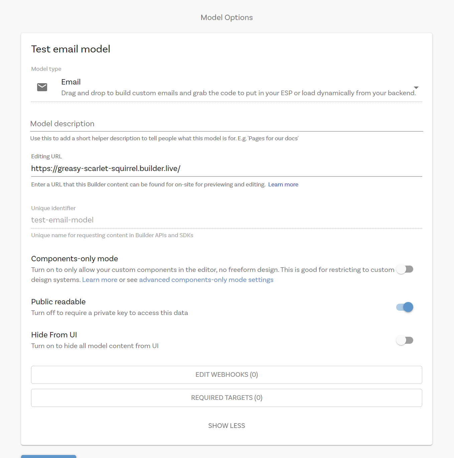Open the Model type dropdown arrow
The image size is (454, 458).
tap(416, 88)
